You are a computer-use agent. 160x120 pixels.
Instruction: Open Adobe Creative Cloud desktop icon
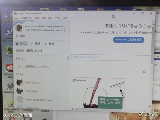point(10,68)
